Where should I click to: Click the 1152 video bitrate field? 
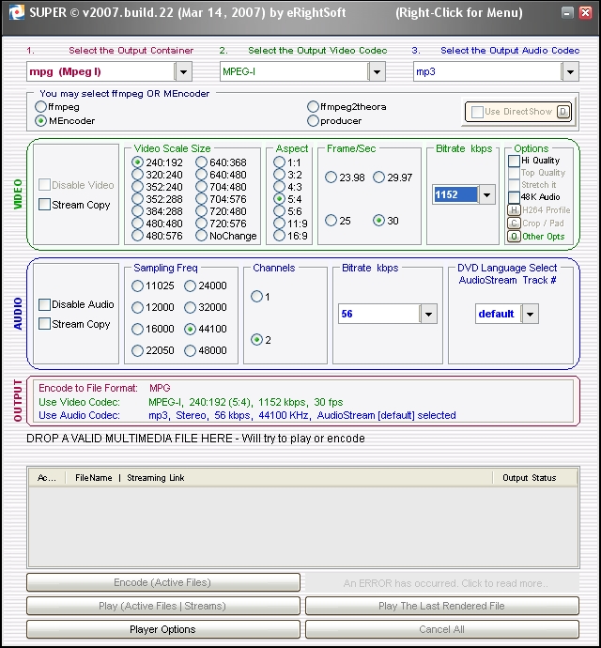click(x=455, y=194)
